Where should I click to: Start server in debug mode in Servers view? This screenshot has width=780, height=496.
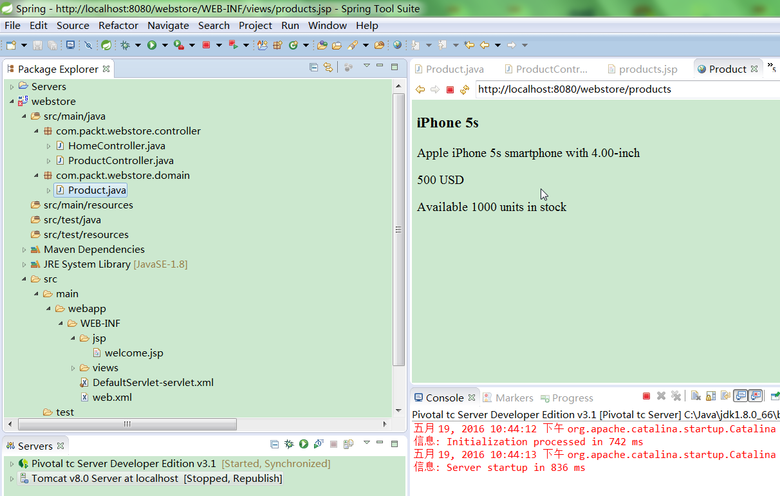coord(289,444)
